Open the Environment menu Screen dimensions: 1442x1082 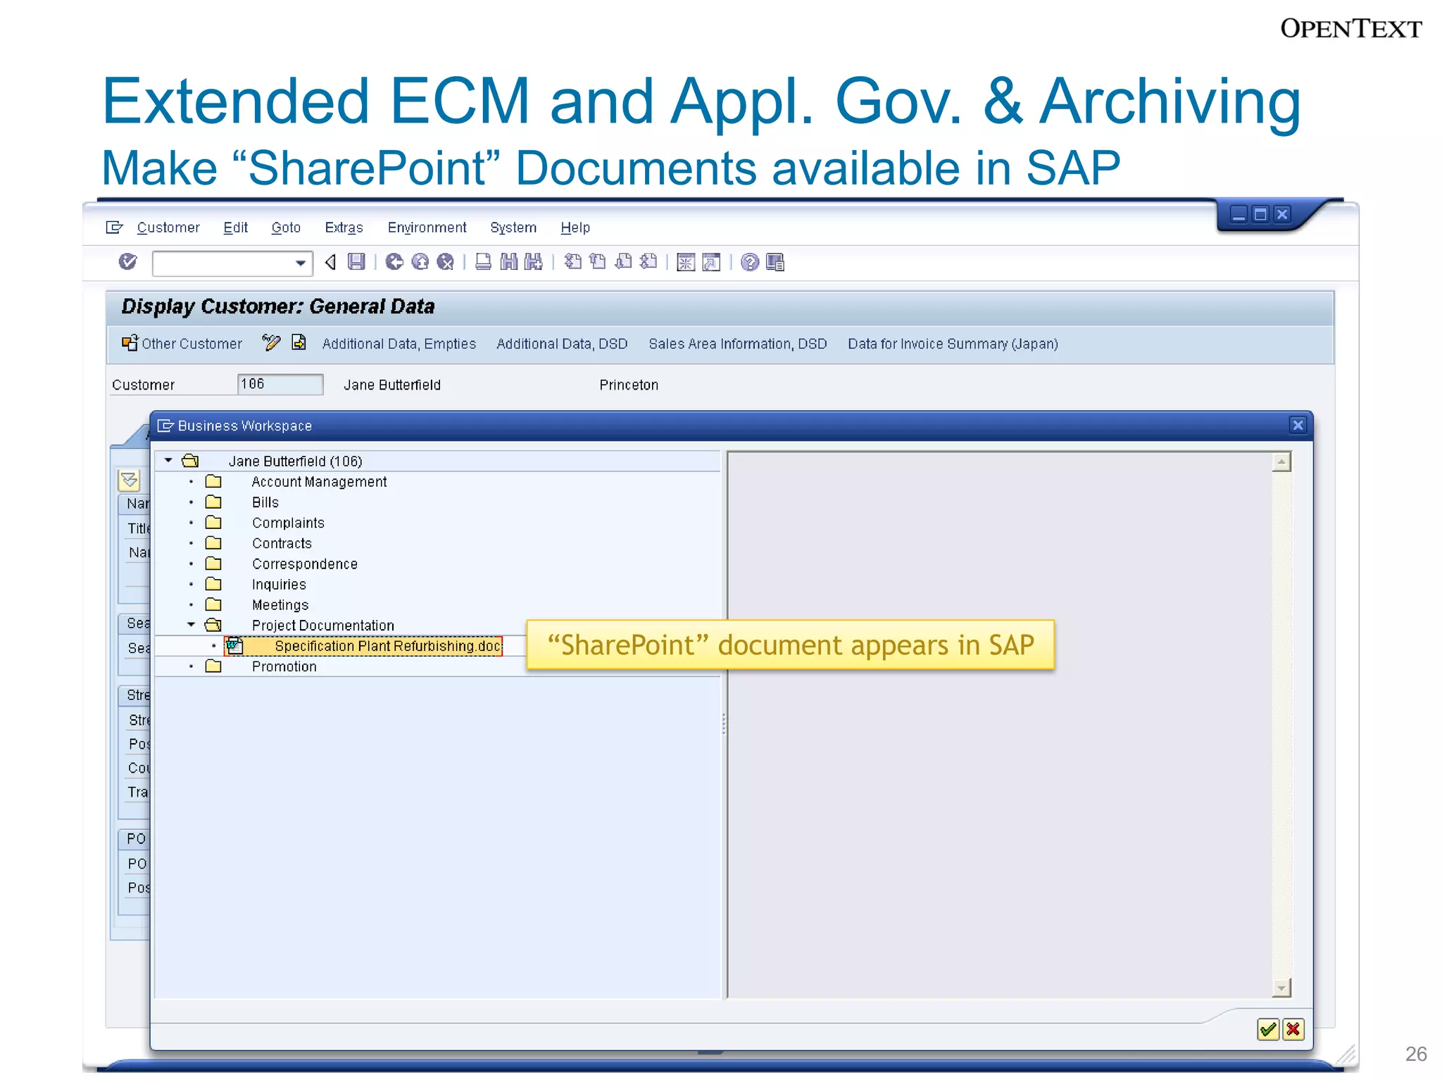click(427, 228)
